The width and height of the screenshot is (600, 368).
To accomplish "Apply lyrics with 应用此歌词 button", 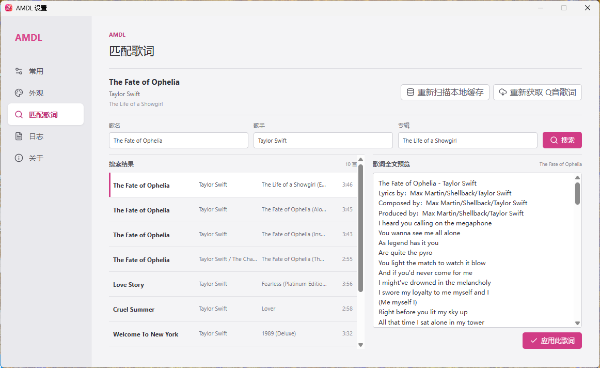I will [552, 341].
